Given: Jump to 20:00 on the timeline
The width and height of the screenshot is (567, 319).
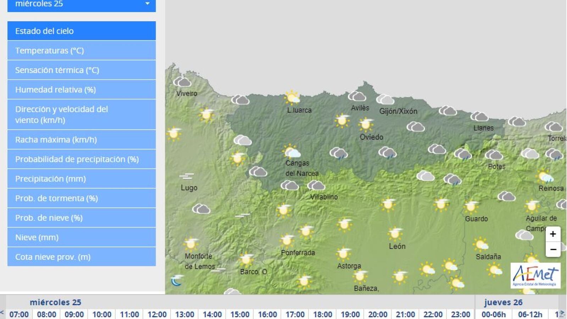Looking at the screenshot, I should 378,314.
